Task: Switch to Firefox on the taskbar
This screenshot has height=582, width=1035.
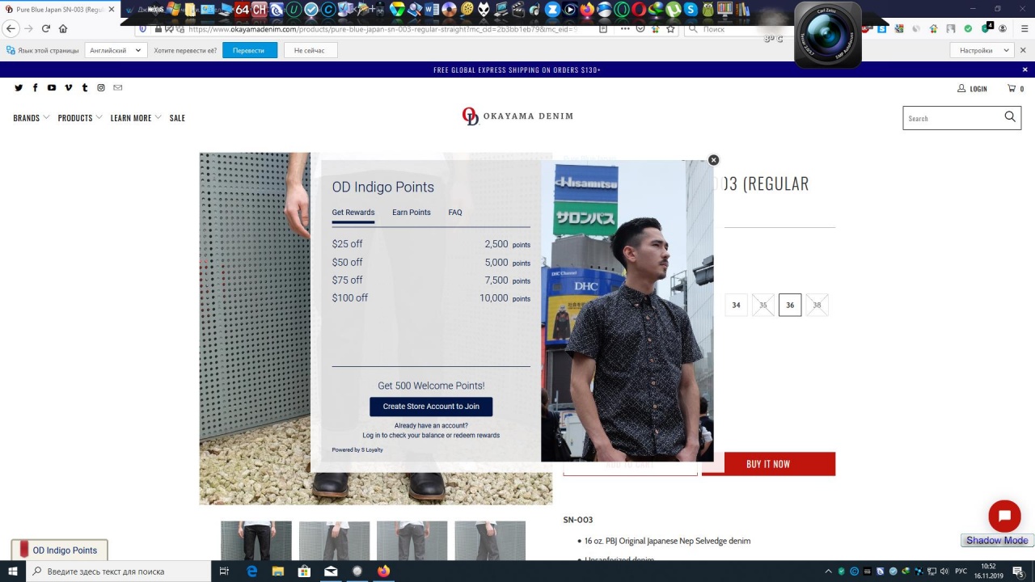Action: click(383, 571)
